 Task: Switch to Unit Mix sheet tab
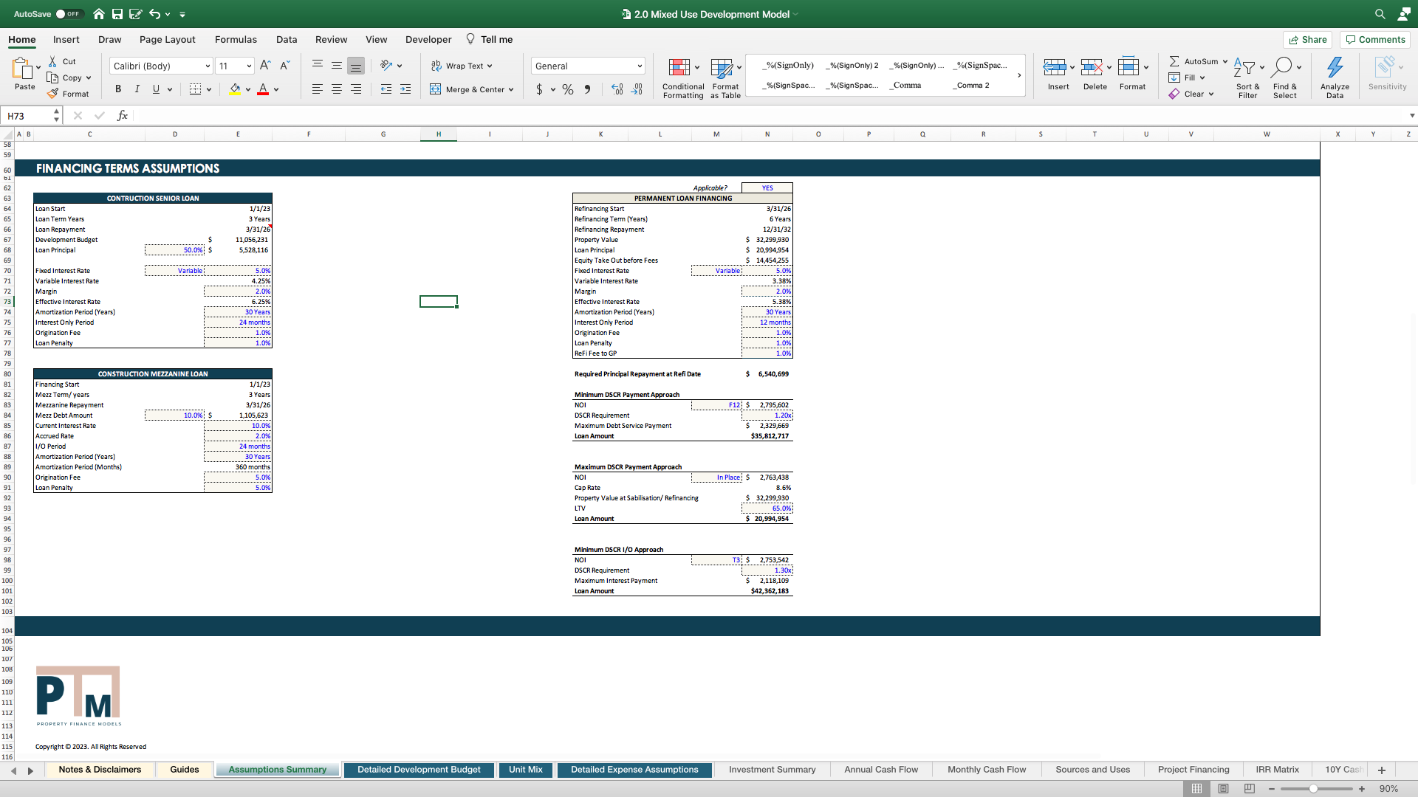click(x=526, y=770)
